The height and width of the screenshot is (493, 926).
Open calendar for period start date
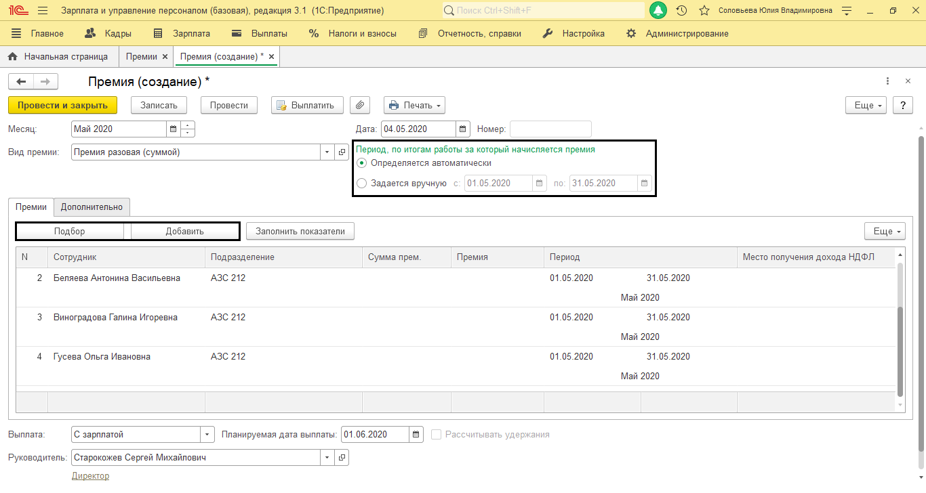tap(540, 183)
